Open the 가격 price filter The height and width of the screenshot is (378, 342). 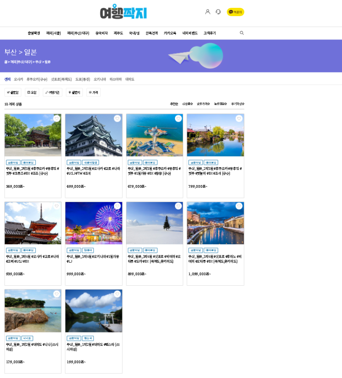93,92
